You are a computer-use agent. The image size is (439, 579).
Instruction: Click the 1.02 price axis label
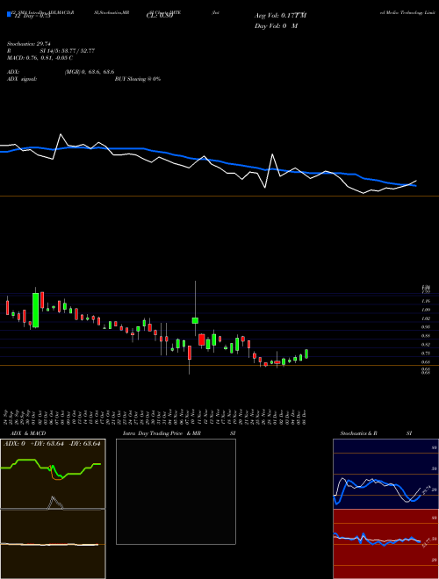coord(426,318)
